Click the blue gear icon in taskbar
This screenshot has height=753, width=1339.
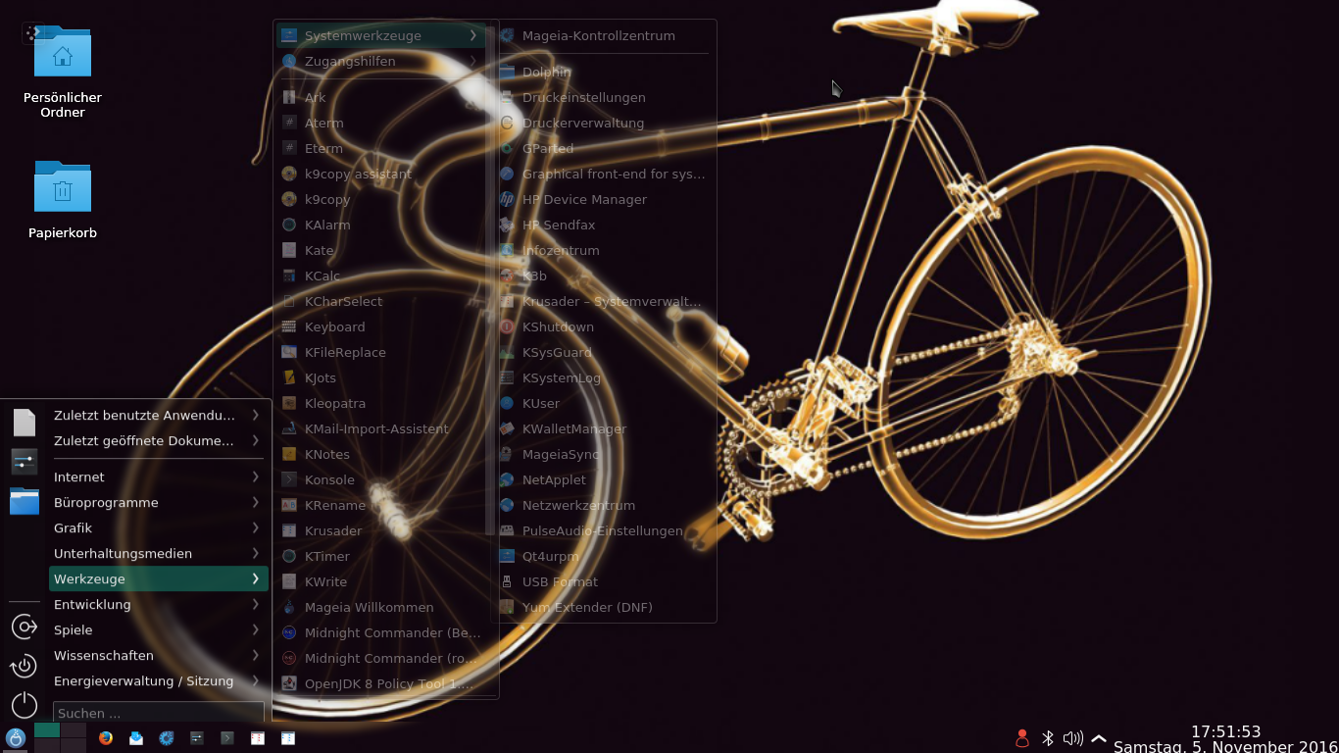(x=167, y=738)
